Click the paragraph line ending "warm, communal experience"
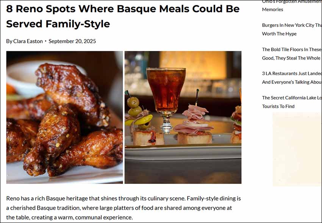The image size is (322, 223). click(70, 217)
